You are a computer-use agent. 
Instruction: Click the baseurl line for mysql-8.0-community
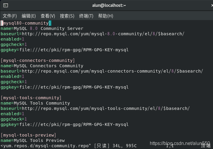coord(92,34)
